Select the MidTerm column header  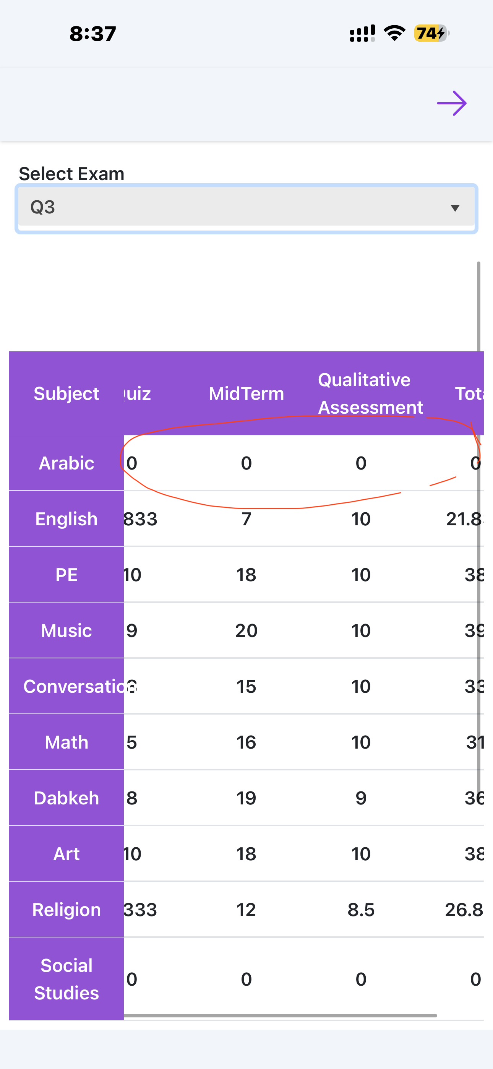pos(246,393)
